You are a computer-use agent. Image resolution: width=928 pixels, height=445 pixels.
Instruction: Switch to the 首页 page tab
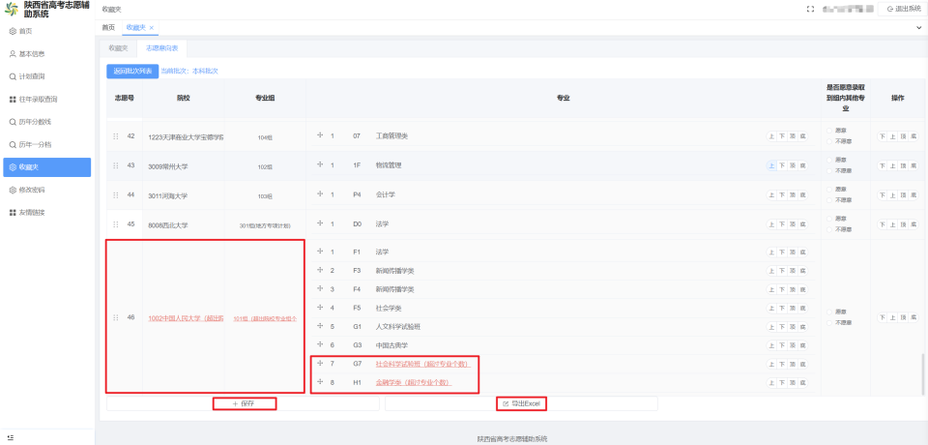coord(108,28)
